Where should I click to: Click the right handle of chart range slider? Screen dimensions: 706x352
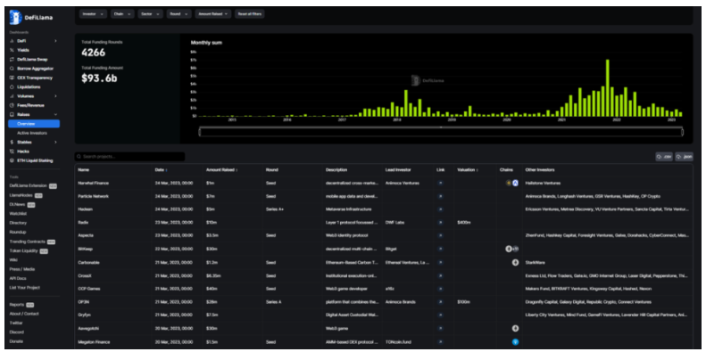click(x=682, y=132)
